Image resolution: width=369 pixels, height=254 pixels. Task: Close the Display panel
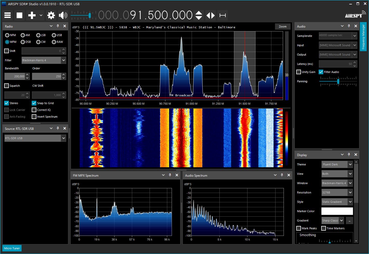click(356, 155)
